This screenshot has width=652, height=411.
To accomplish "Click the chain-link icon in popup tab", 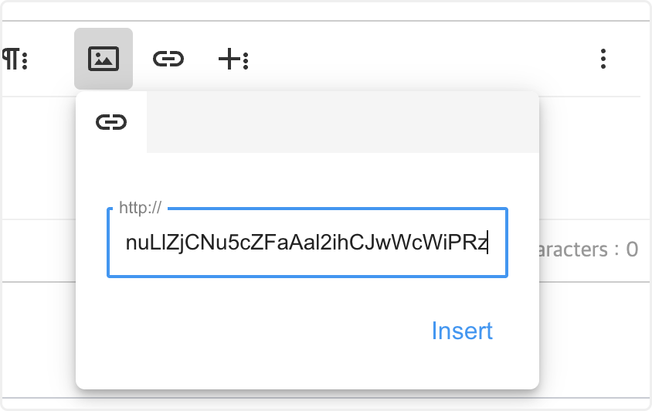I will tap(111, 122).
